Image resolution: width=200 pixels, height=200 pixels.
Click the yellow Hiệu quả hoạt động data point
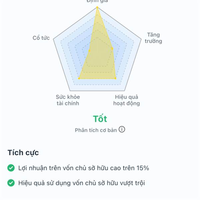tap(115, 78)
